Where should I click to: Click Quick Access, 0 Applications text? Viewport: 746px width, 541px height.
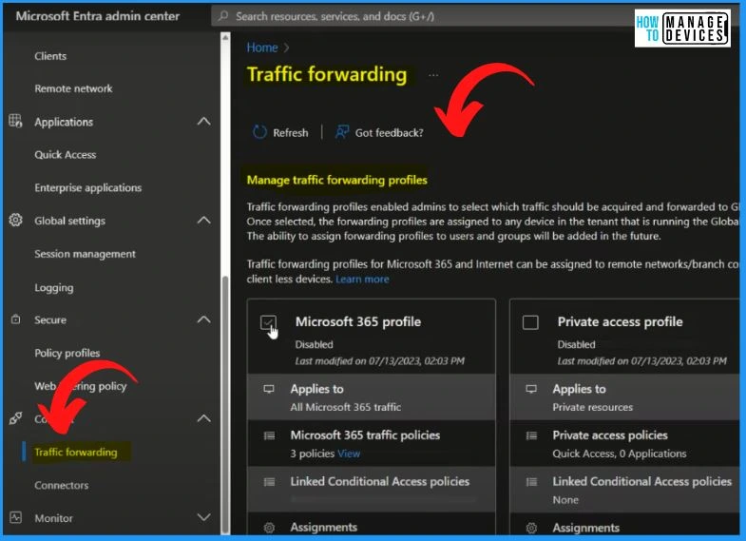(x=620, y=454)
